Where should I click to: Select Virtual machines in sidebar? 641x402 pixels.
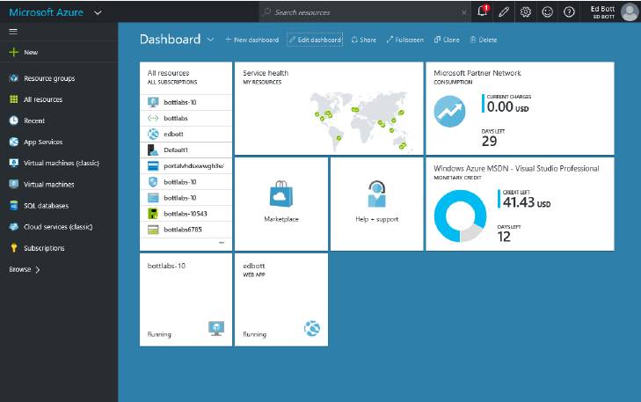[48, 185]
